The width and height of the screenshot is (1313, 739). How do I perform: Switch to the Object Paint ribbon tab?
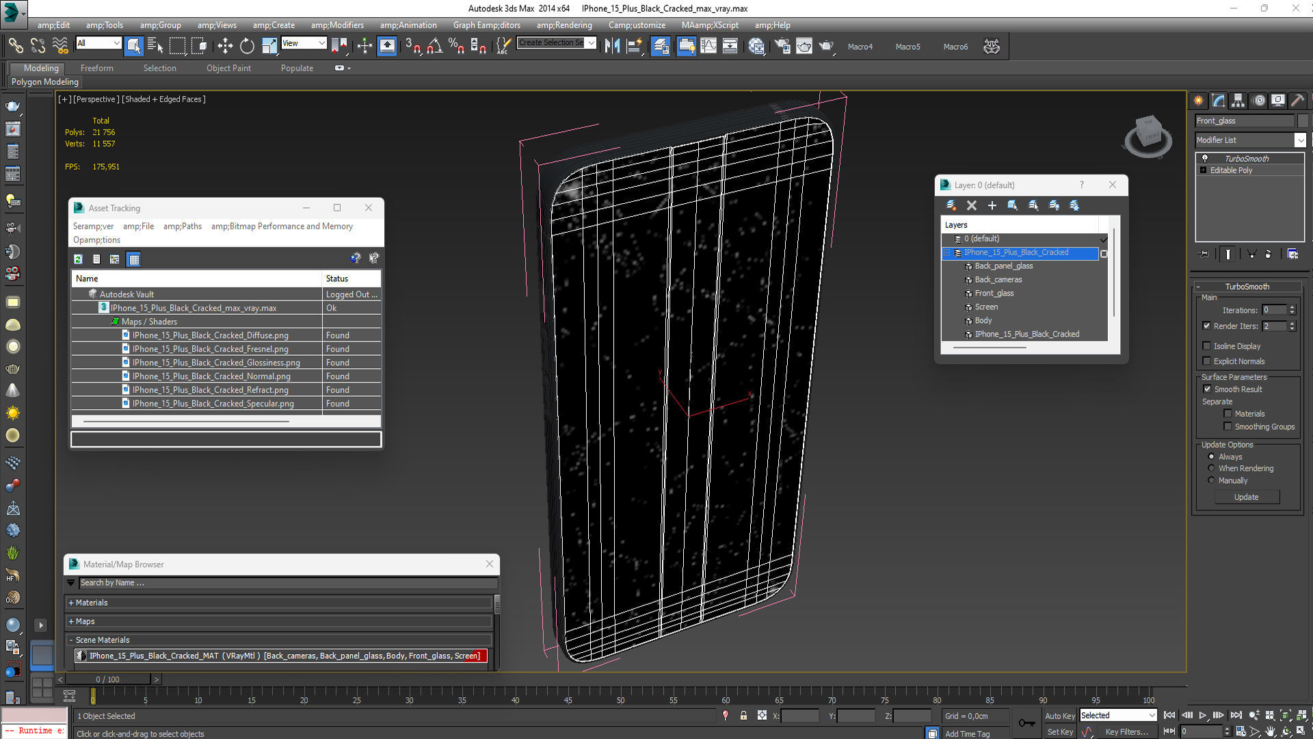click(x=228, y=68)
